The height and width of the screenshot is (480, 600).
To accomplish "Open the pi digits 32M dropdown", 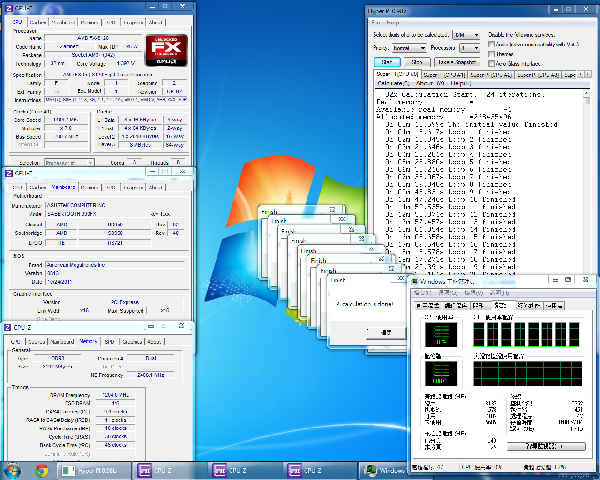I will pos(466,35).
